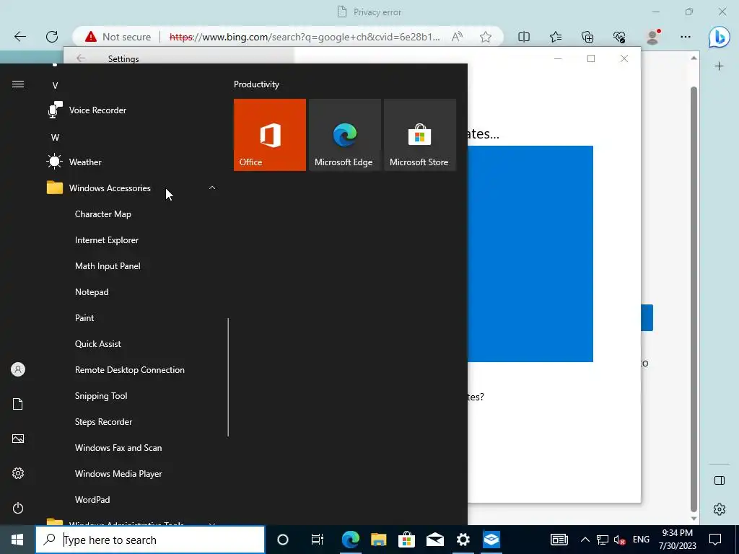The width and height of the screenshot is (739, 554).
Task: Focus the taskbar search box
Action: pos(150,540)
